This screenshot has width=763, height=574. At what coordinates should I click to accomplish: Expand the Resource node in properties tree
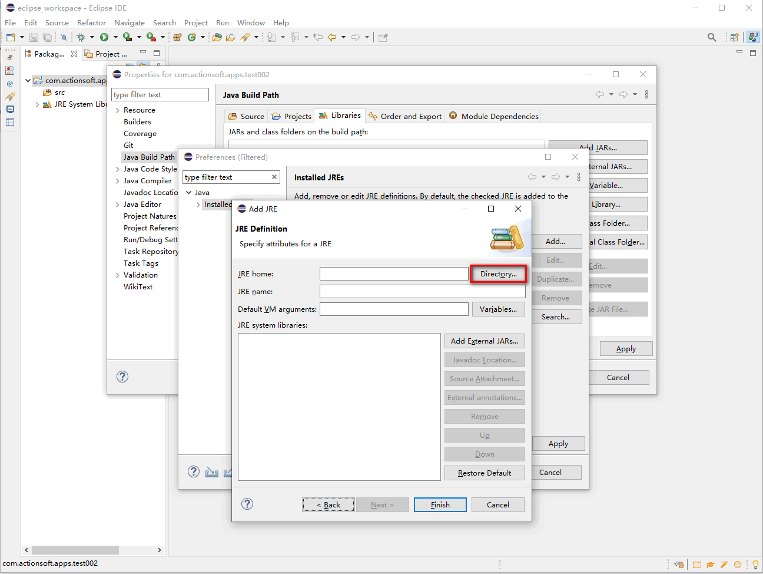tap(118, 110)
